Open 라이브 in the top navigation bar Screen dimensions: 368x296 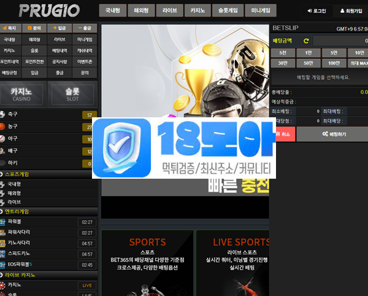click(170, 10)
